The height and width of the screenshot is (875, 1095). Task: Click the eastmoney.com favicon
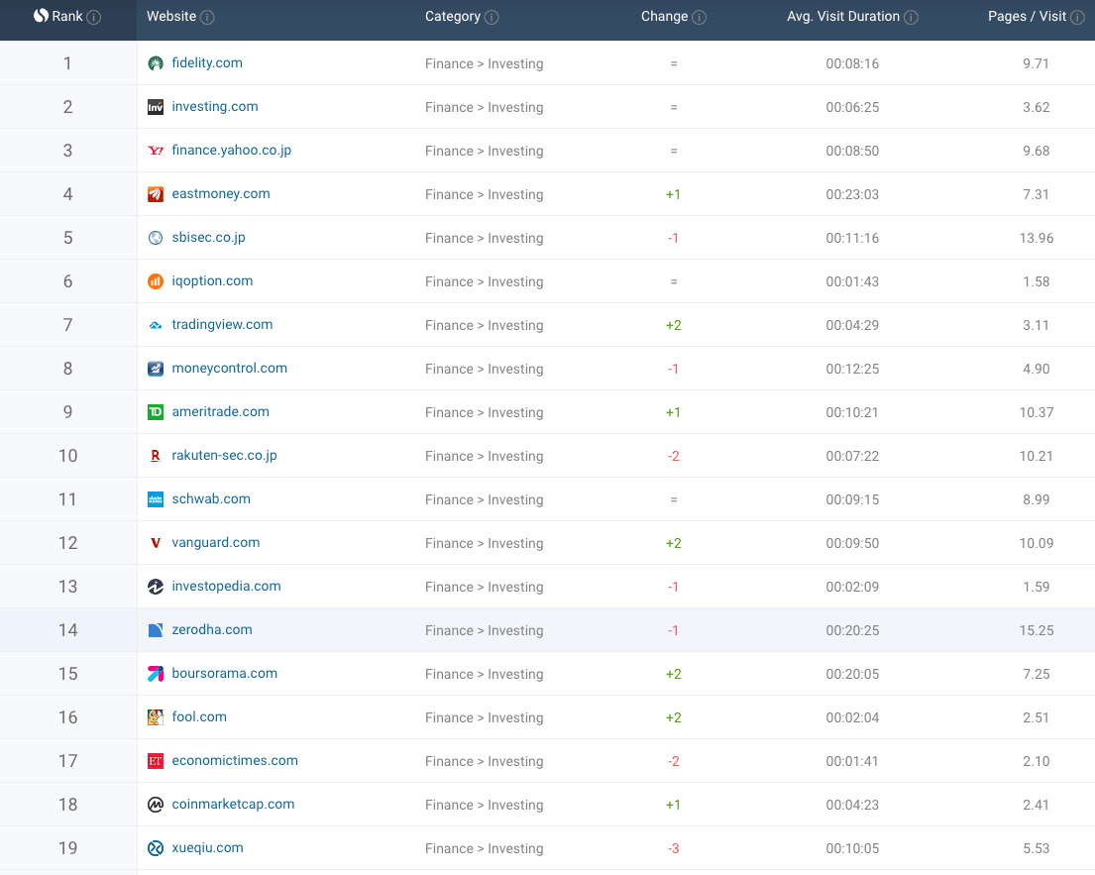tap(155, 194)
